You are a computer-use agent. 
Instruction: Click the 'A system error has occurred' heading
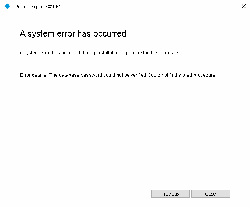73,34
